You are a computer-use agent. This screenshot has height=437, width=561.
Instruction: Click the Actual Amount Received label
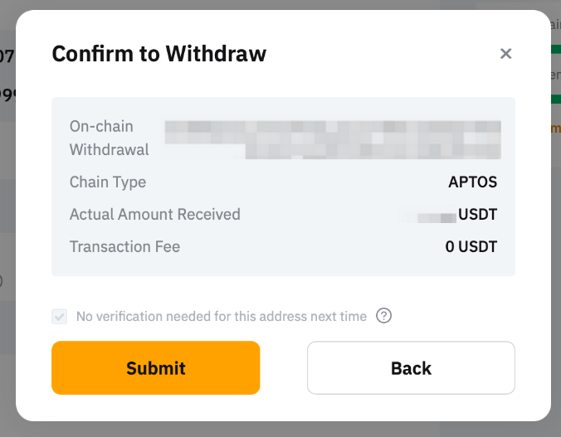(x=155, y=215)
